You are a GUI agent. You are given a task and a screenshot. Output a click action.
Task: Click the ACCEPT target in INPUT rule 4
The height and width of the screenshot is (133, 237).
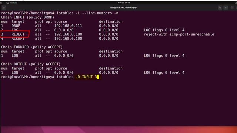point(18,38)
